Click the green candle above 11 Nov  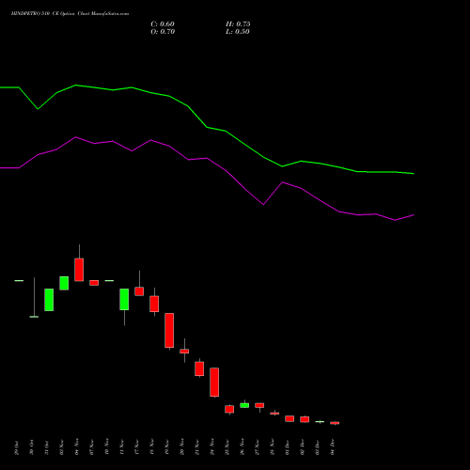click(x=124, y=300)
